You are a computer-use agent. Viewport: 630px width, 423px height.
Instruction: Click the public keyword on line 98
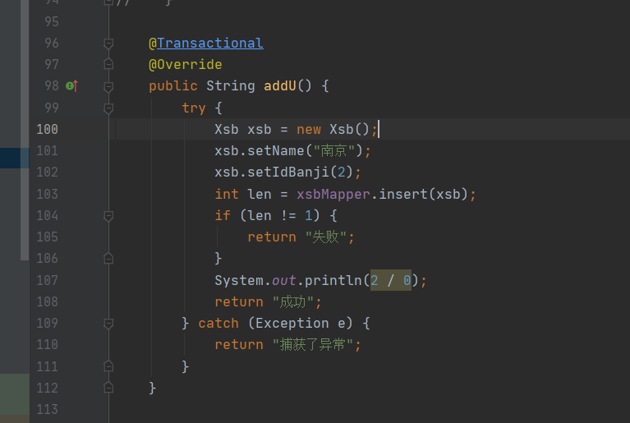(x=173, y=85)
